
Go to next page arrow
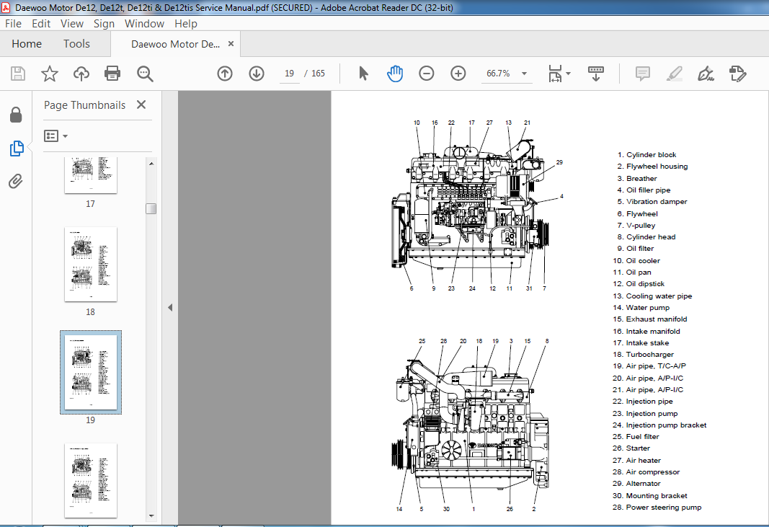[257, 74]
